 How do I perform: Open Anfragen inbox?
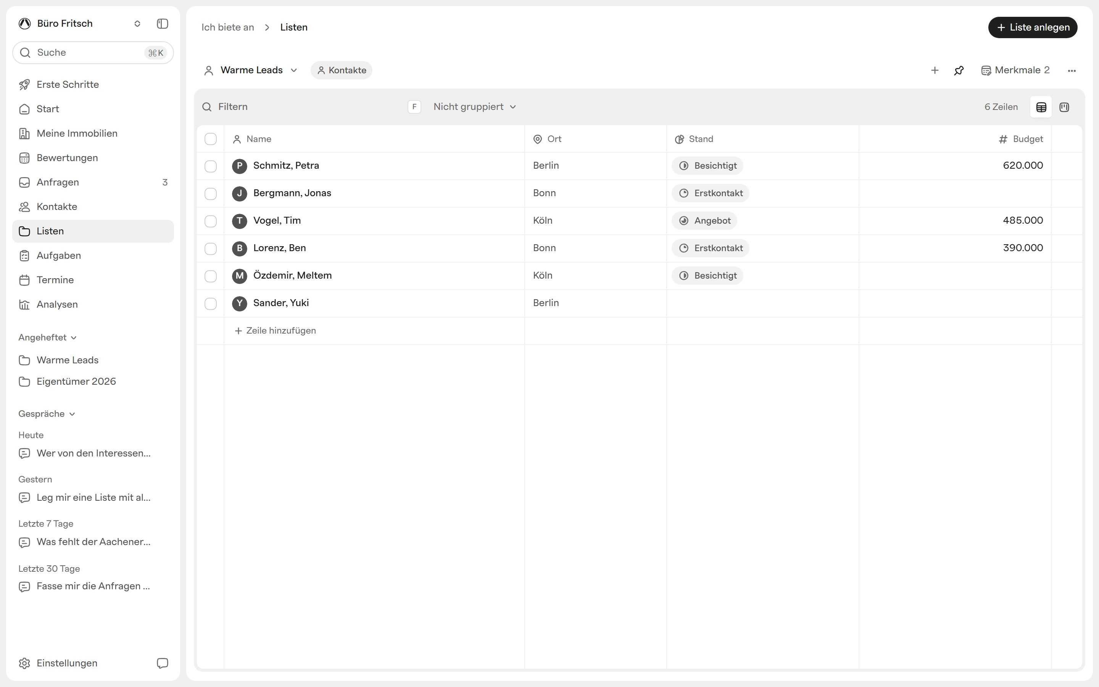pos(93,182)
